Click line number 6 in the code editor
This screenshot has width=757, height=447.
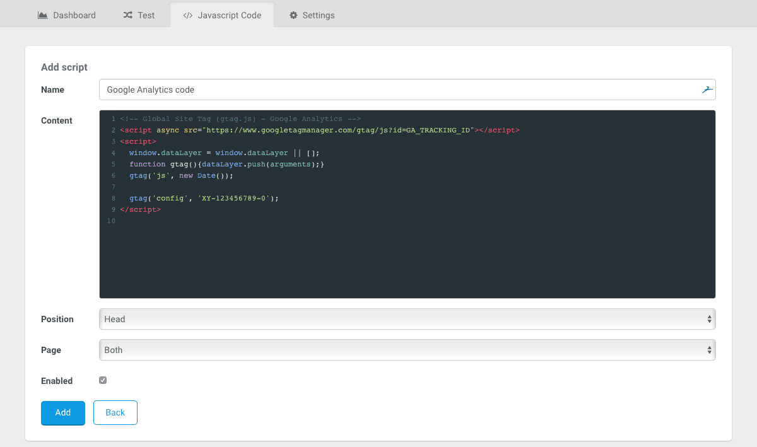pos(113,175)
